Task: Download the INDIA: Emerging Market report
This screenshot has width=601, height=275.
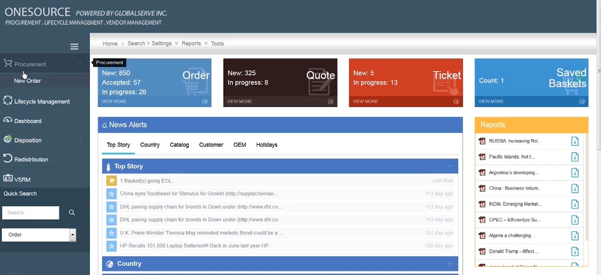Action: click(575, 204)
